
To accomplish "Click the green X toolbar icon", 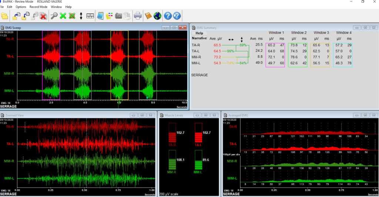I will tap(63, 16).
